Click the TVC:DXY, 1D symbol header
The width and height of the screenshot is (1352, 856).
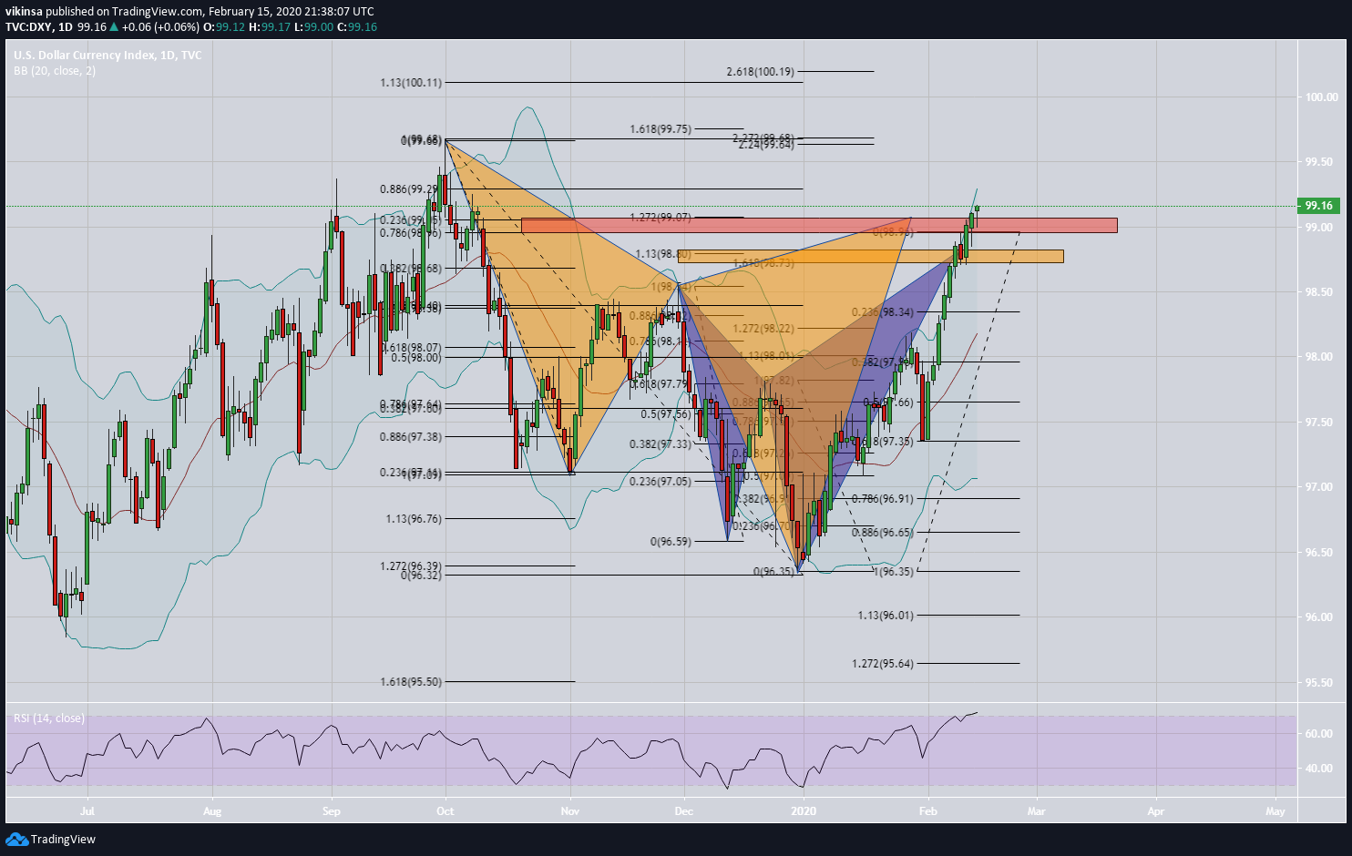point(39,27)
